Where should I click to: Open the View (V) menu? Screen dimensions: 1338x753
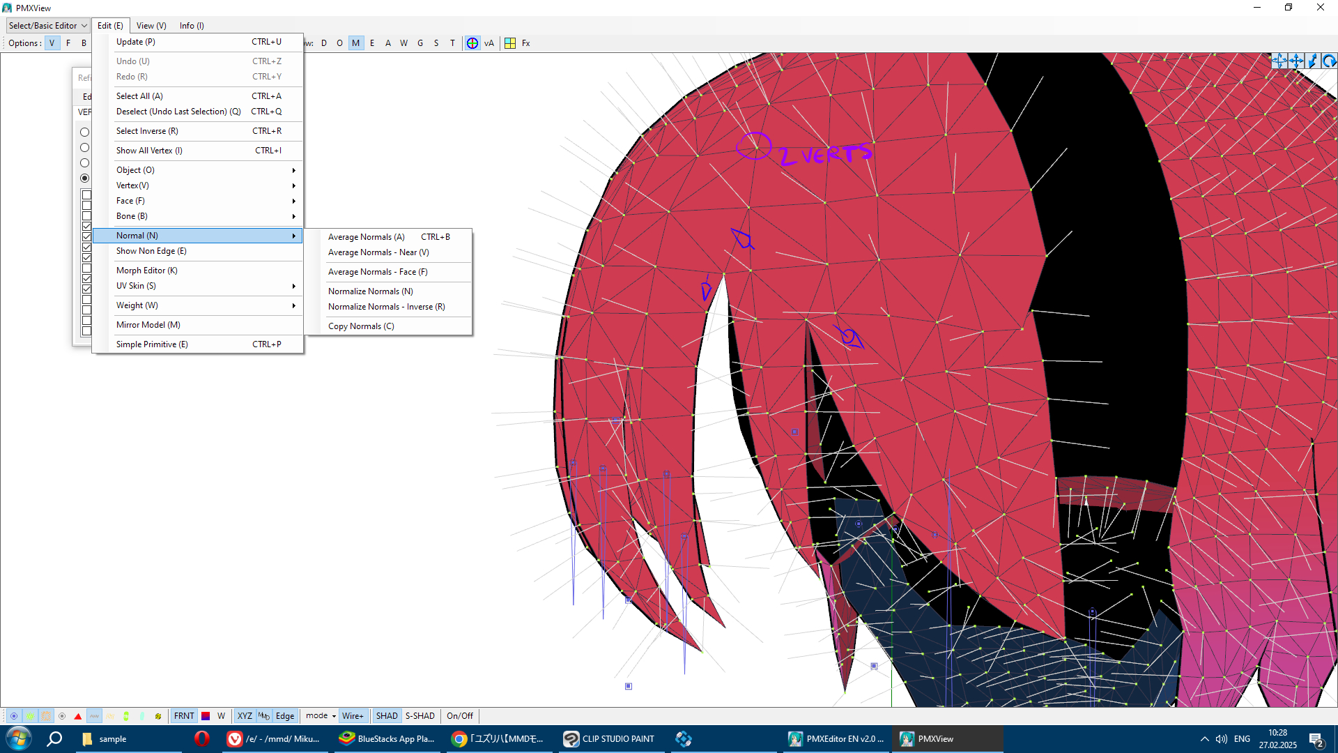click(151, 26)
